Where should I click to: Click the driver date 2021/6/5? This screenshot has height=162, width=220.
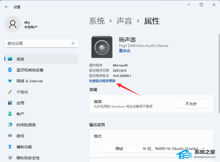tap(119, 71)
